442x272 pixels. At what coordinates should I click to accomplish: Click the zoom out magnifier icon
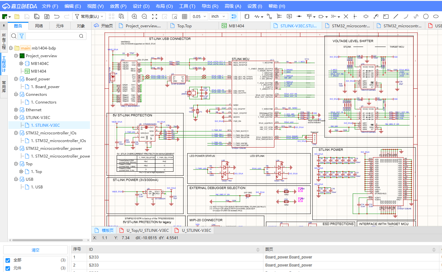coord(144,16)
